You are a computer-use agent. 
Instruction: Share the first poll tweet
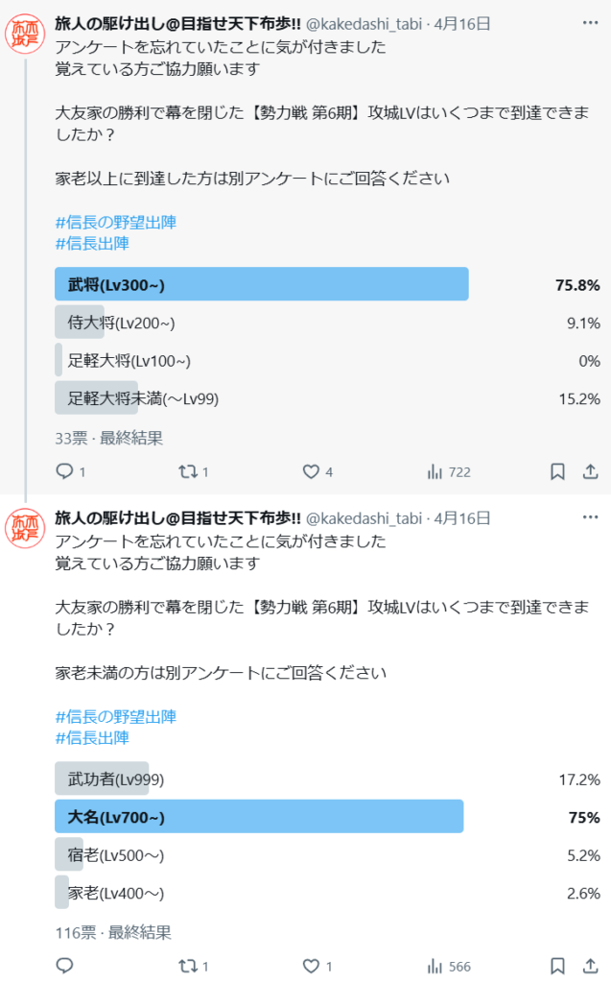click(x=590, y=471)
